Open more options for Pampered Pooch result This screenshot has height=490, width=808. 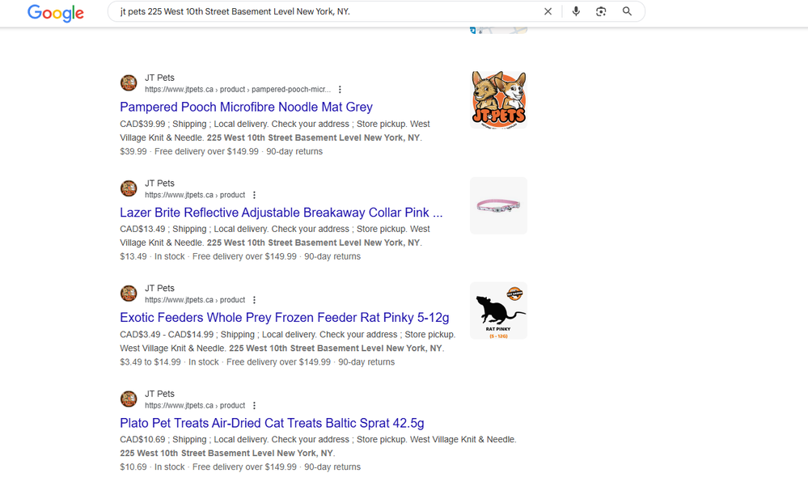[x=340, y=90]
